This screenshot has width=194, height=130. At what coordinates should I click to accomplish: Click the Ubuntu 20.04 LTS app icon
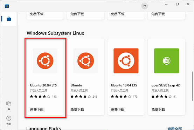pos(45,61)
